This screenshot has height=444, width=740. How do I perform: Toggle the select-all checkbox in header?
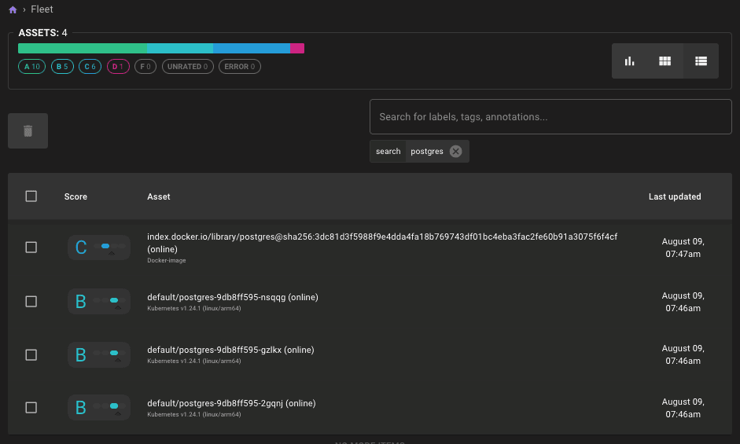(x=31, y=196)
